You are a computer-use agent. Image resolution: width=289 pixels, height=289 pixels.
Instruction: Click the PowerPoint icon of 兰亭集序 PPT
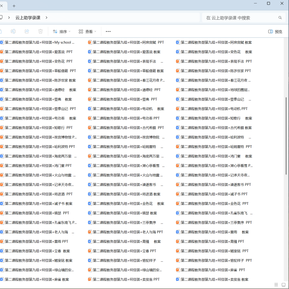click(x=178, y=223)
